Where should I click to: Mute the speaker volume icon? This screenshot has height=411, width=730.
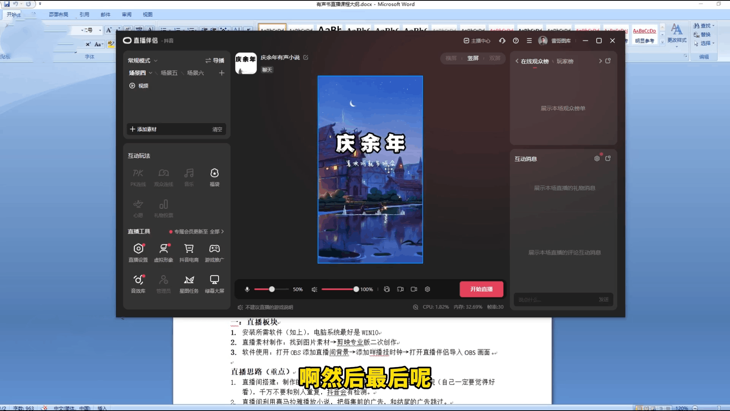point(314,289)
